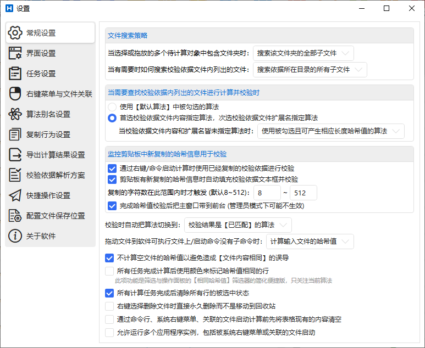Expand the 计算输入文件的哈希值 dropdown
Screen dimensions: 425x348
pos(310,242)
